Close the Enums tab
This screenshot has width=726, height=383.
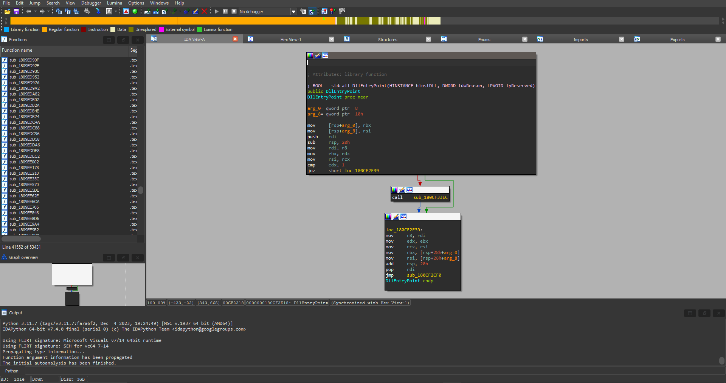[525, 39]
